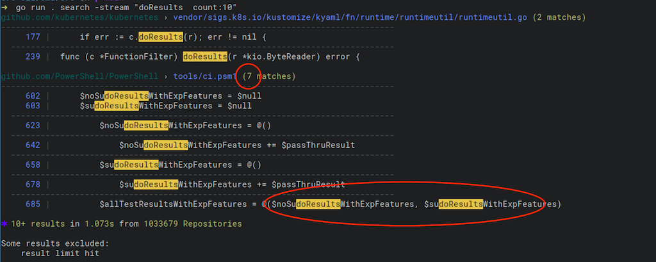Open the runtimeutil.go file path
Image resolution: width=656 pixels, height=262 pixels.
pos(350,17)
